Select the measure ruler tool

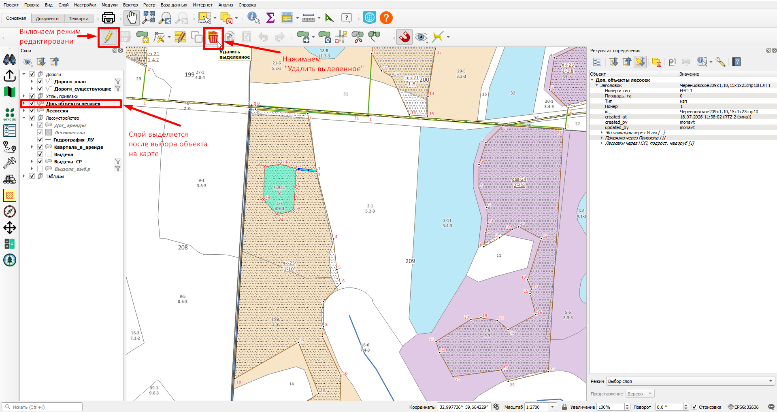[x=309, y=18]
